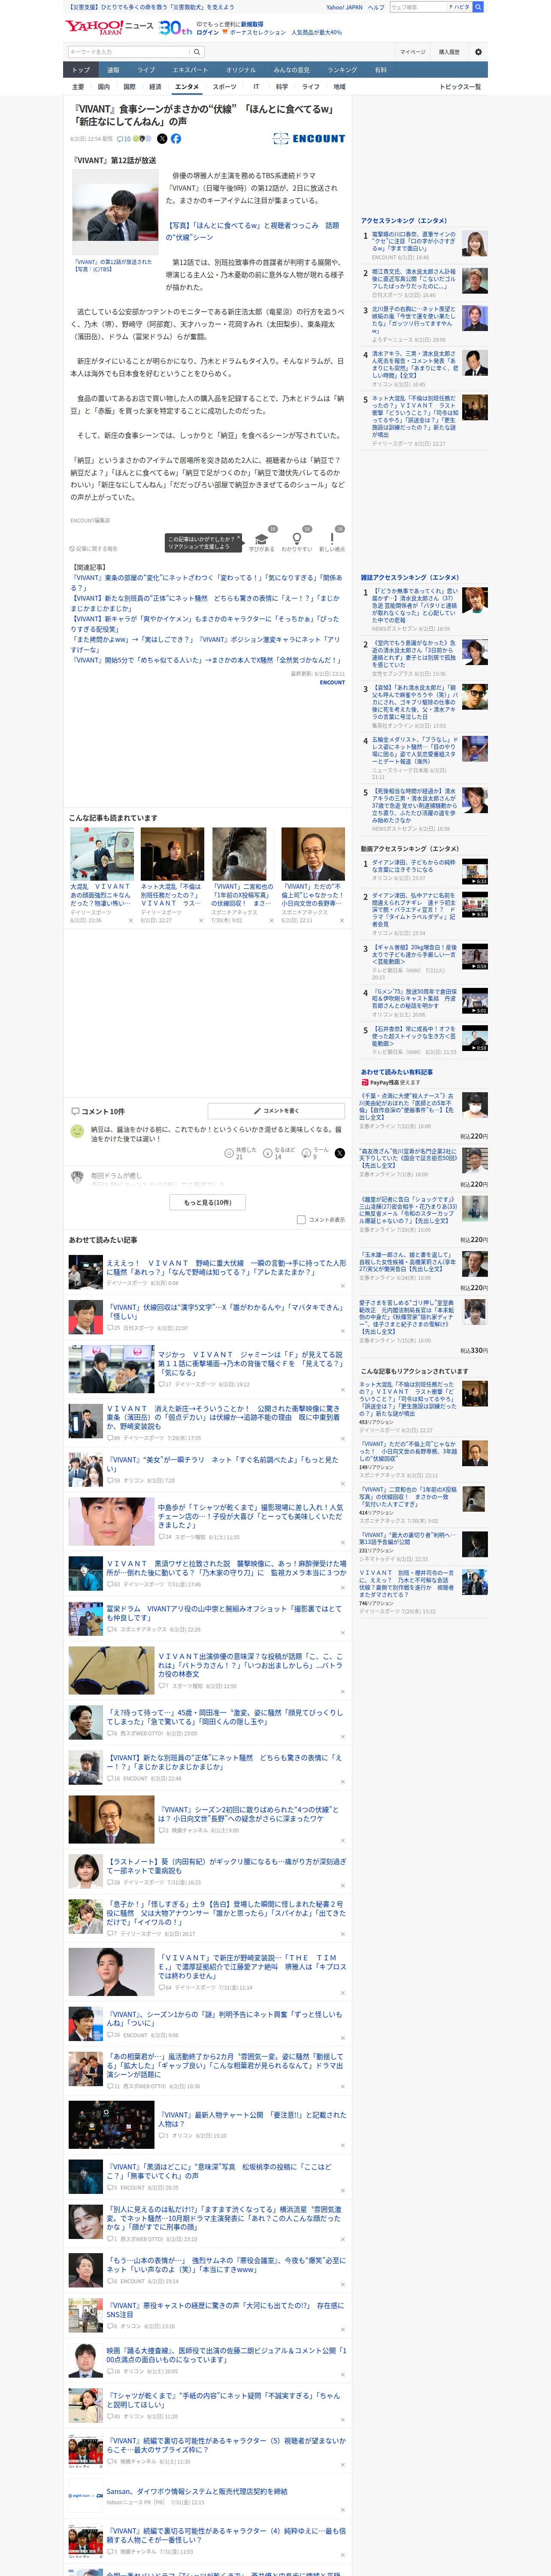Image resolution: width=551 pixels, height=2576 pixels.
Task: Click コメントを書く button
Action: (276, 1111)
